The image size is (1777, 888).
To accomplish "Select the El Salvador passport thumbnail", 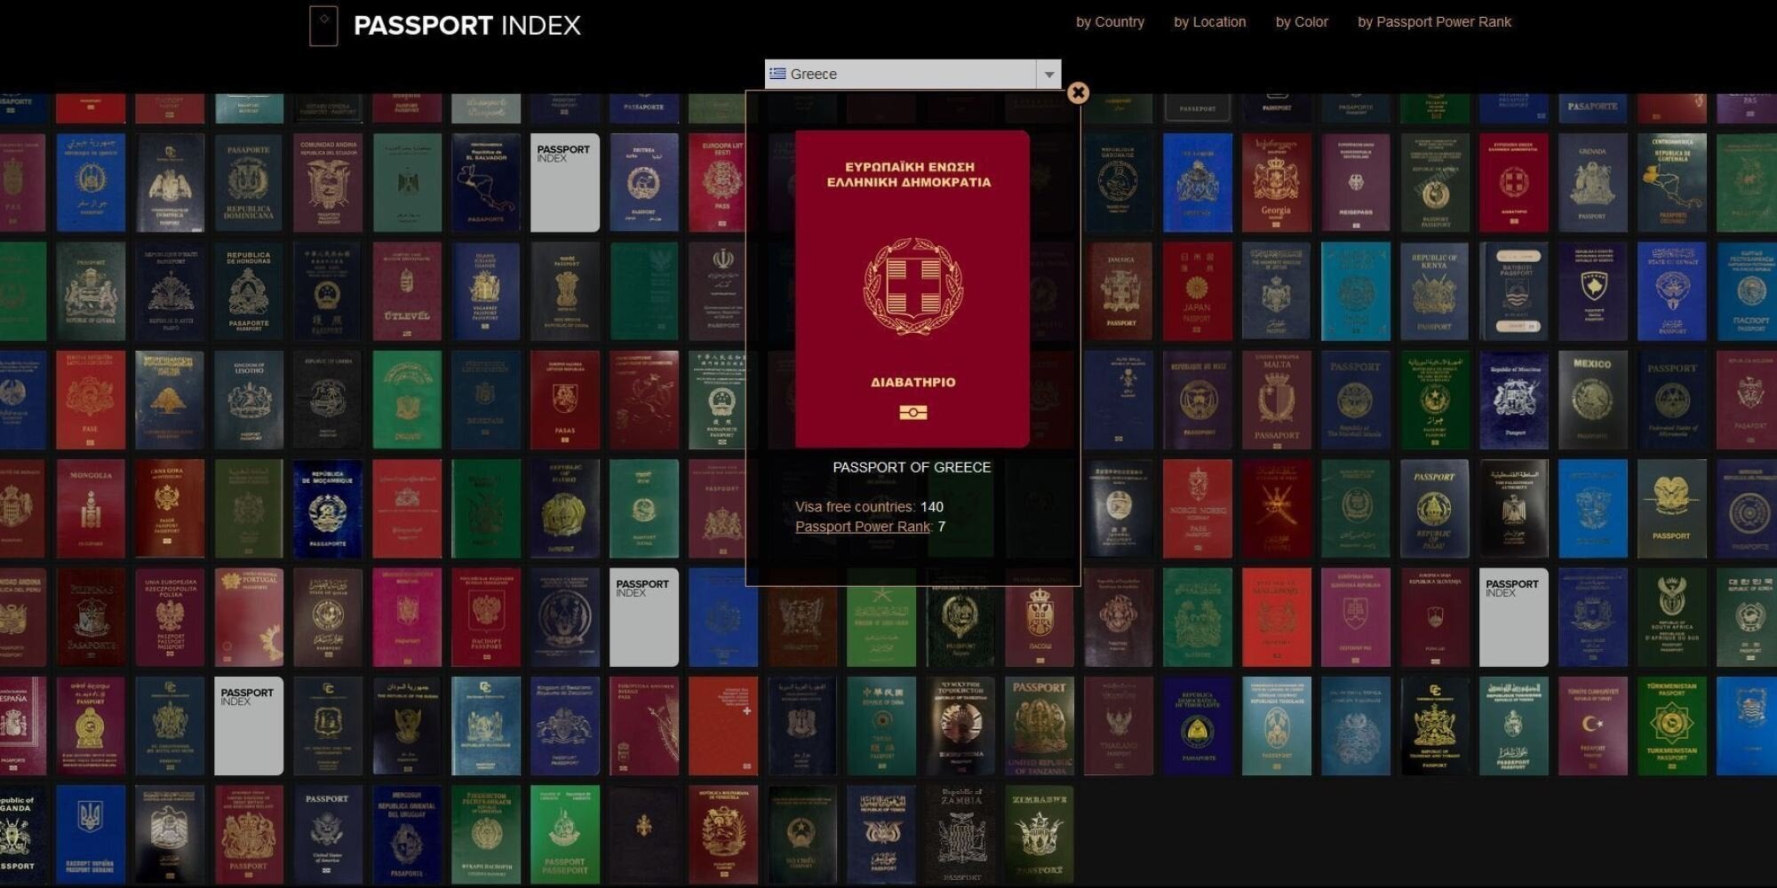I will [485, 183].
